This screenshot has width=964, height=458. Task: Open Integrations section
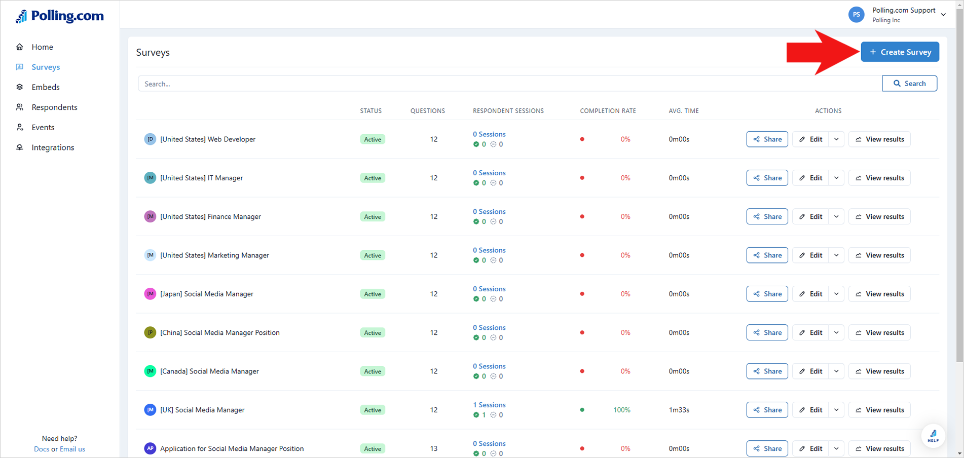tap(53, 147)
